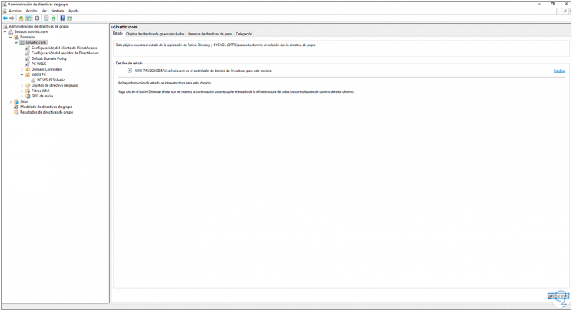This screenshot has width=573, height=310.
Task: Click the Modelado de directivas de grupo icon
Action: (x=16, y=107)
